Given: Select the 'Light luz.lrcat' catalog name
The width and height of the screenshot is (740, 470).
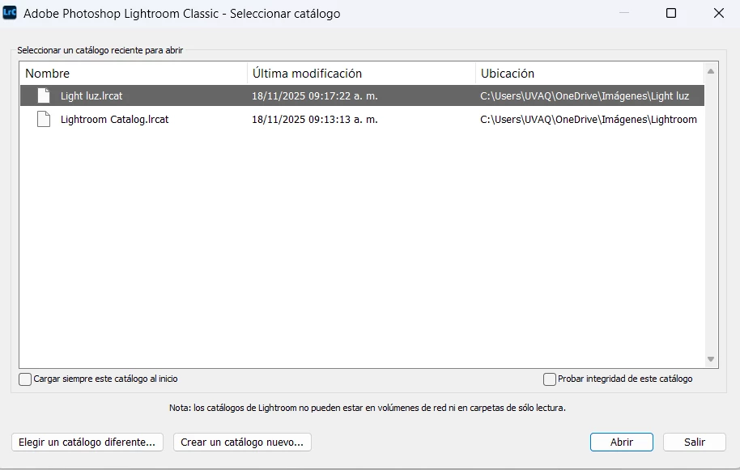Looking at the screenshot, I should pos(91,96).
